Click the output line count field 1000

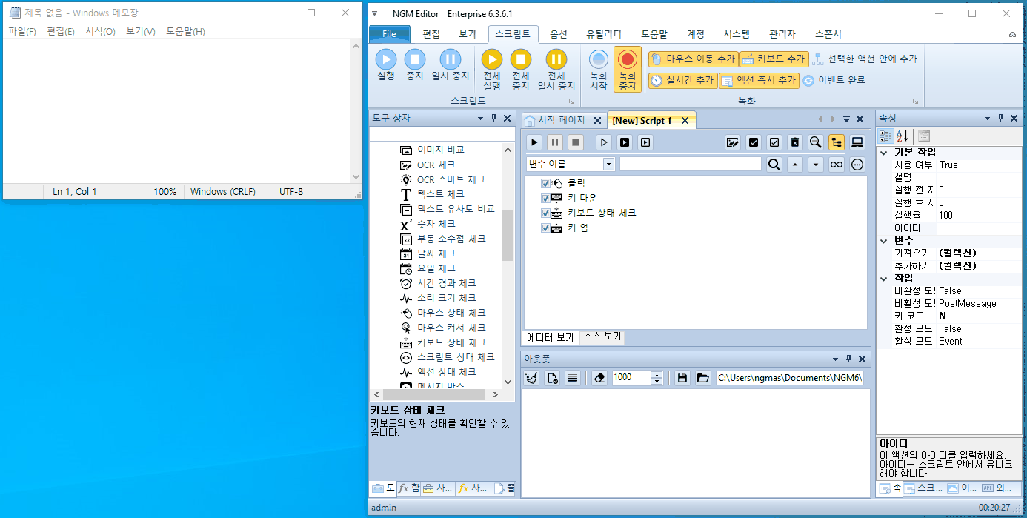[631, 378]
